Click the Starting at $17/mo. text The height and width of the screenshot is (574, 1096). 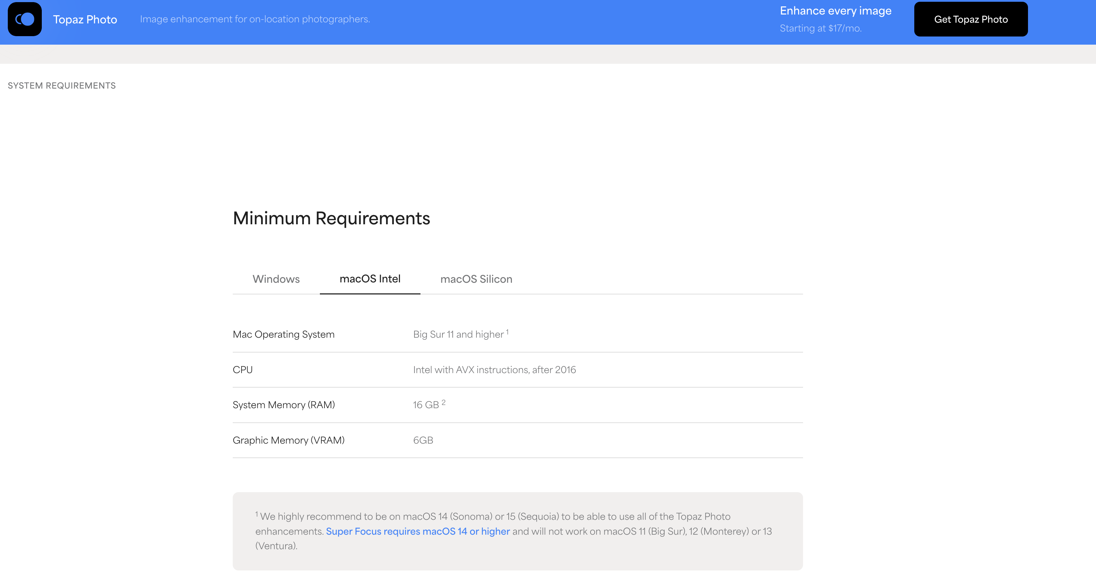pyautogui.click(x=820, y=28)
